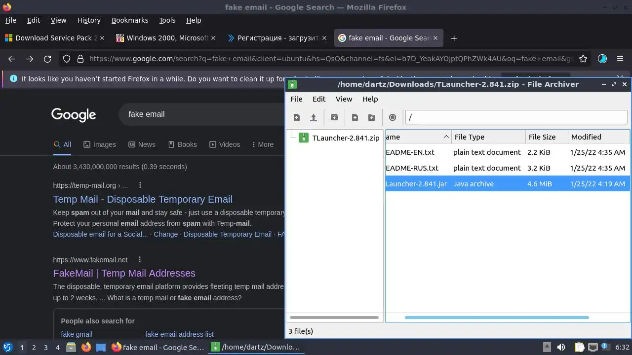Open the LXQt start menu icon
Viewport: 632px width, 355px height.
tap(7, 347)
